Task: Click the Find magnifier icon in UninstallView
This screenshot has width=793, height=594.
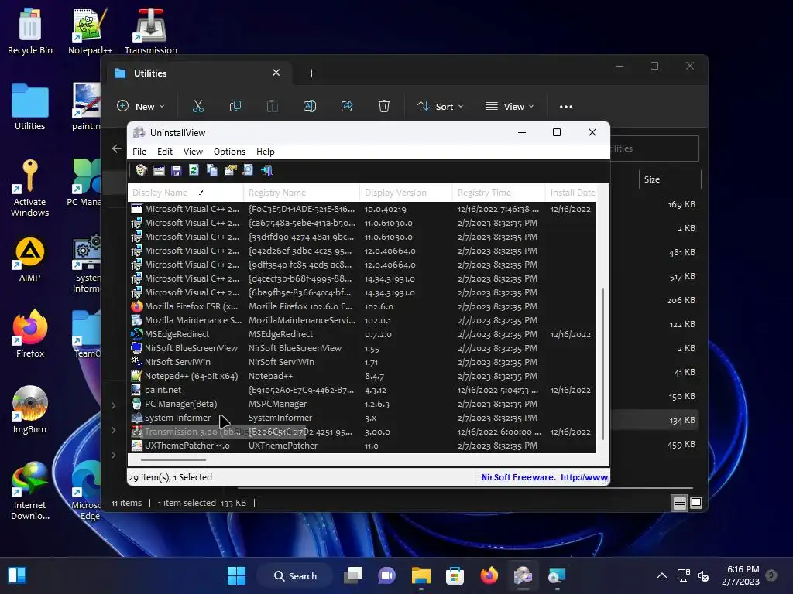Action: [x=248, y=170]
